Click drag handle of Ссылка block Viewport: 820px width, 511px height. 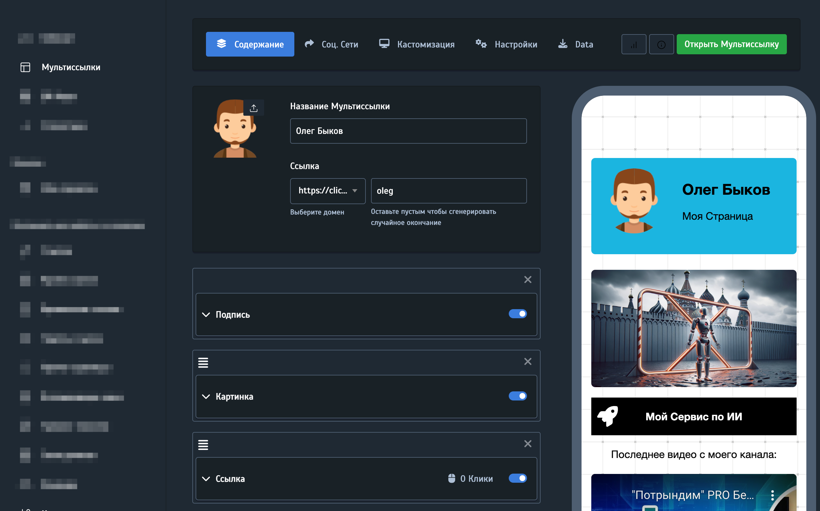203,445
